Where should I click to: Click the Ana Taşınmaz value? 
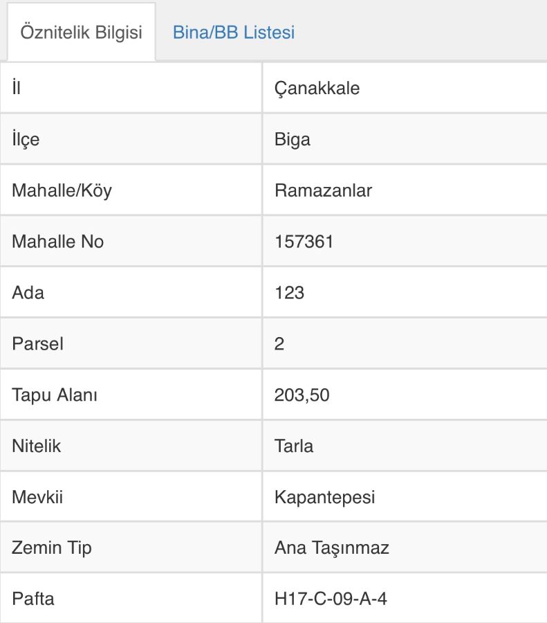[331, 548]
